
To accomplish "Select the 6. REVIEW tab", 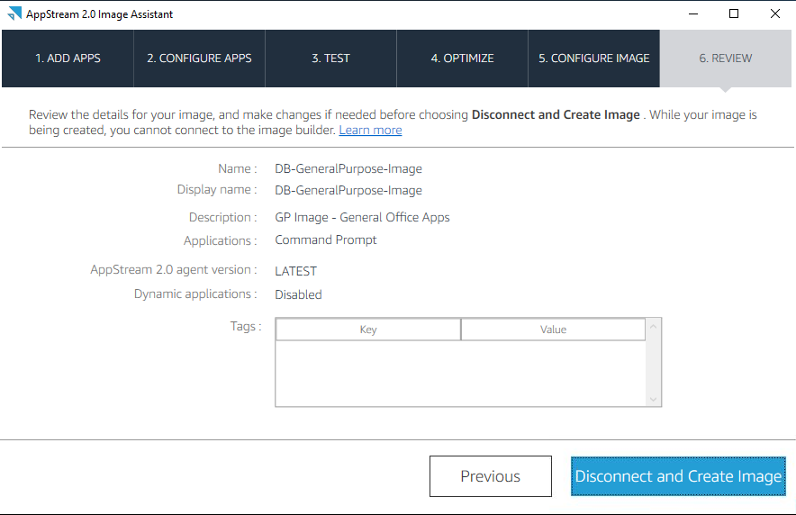I will click(x=726, y=59).
